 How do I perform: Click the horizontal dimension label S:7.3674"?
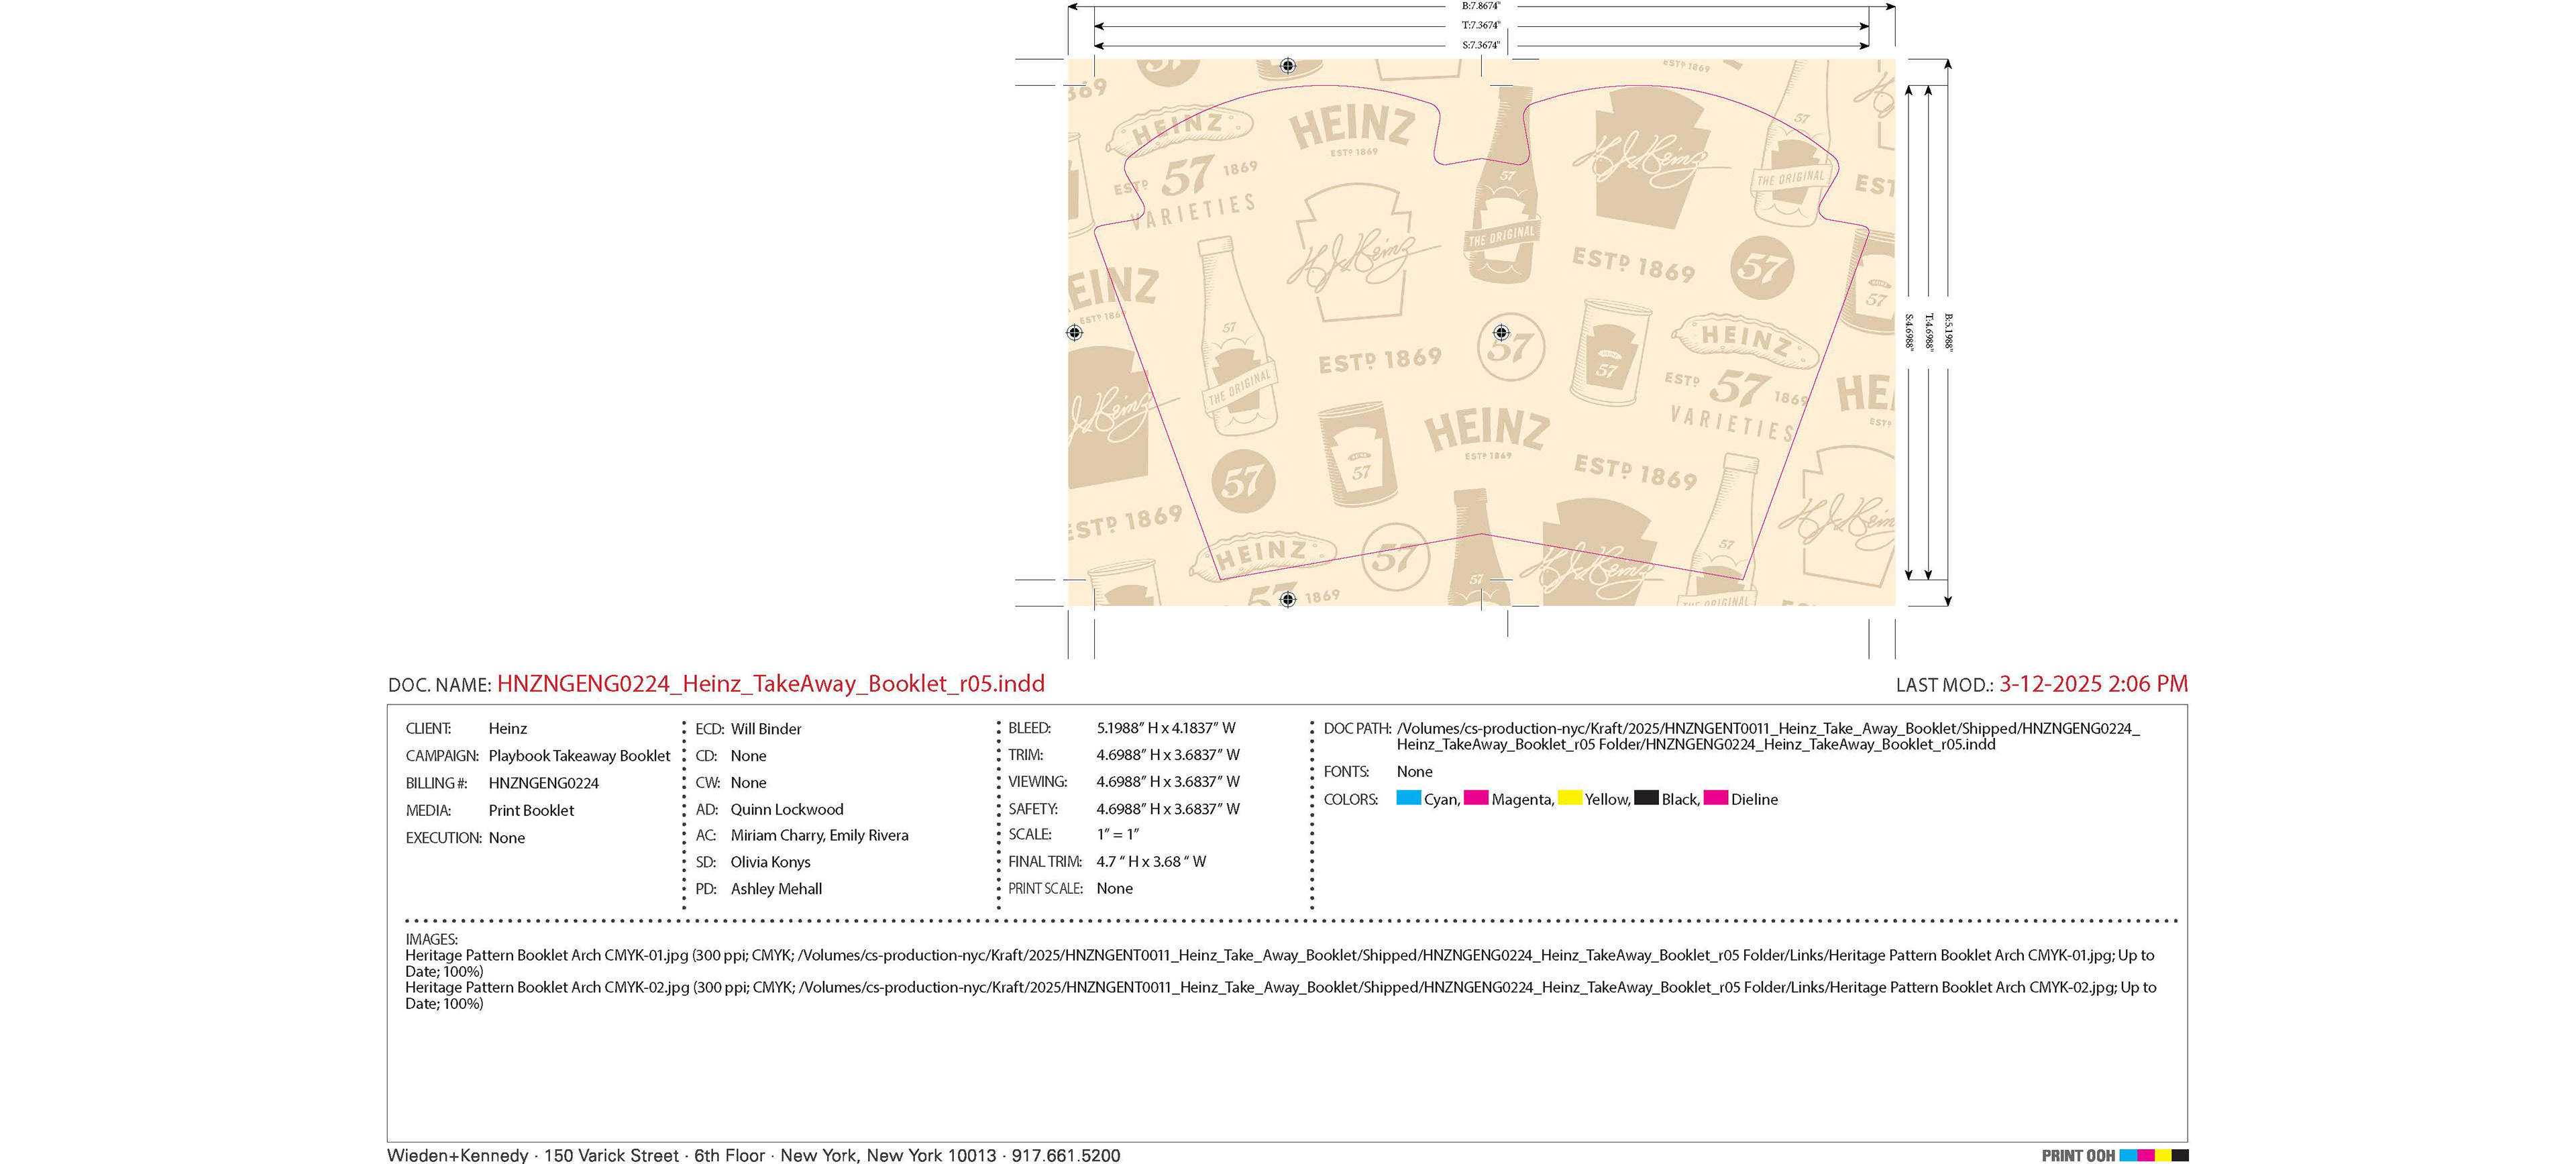point(1481,45)
